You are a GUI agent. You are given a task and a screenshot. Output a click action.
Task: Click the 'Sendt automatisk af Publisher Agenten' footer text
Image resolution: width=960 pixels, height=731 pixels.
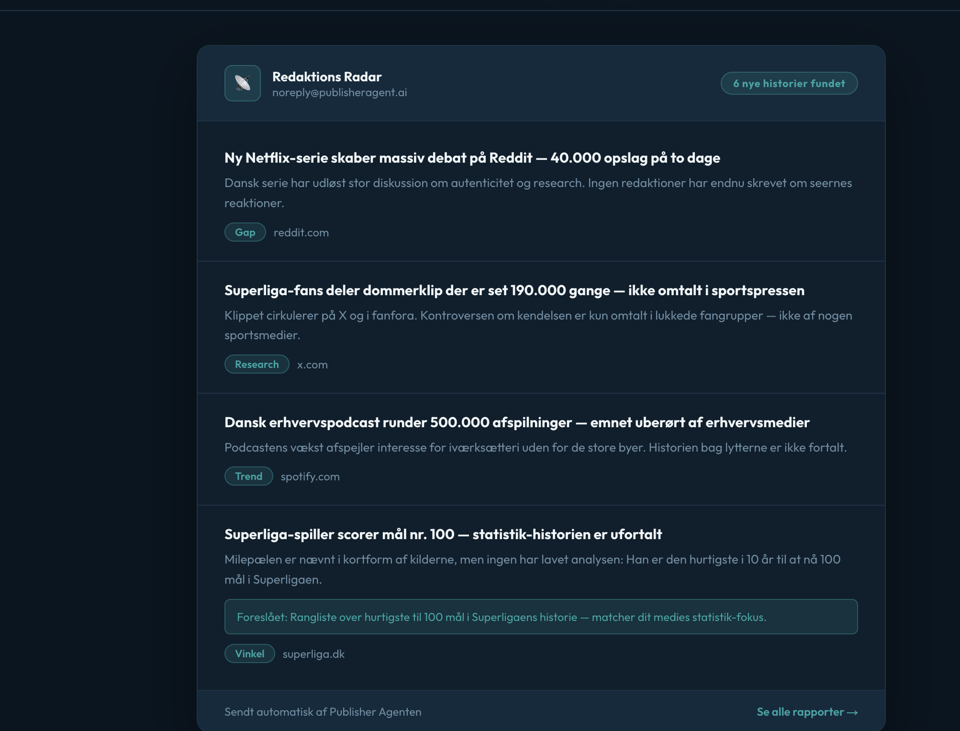click(x=323, y=712)
